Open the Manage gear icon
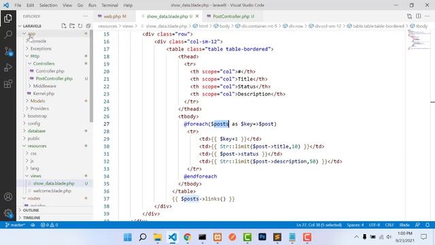The width and height of the screenshot is (435, 245). coord(8,213)
